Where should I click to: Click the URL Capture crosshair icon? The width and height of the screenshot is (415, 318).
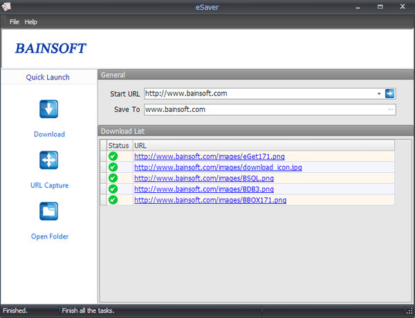click(48, 160)
